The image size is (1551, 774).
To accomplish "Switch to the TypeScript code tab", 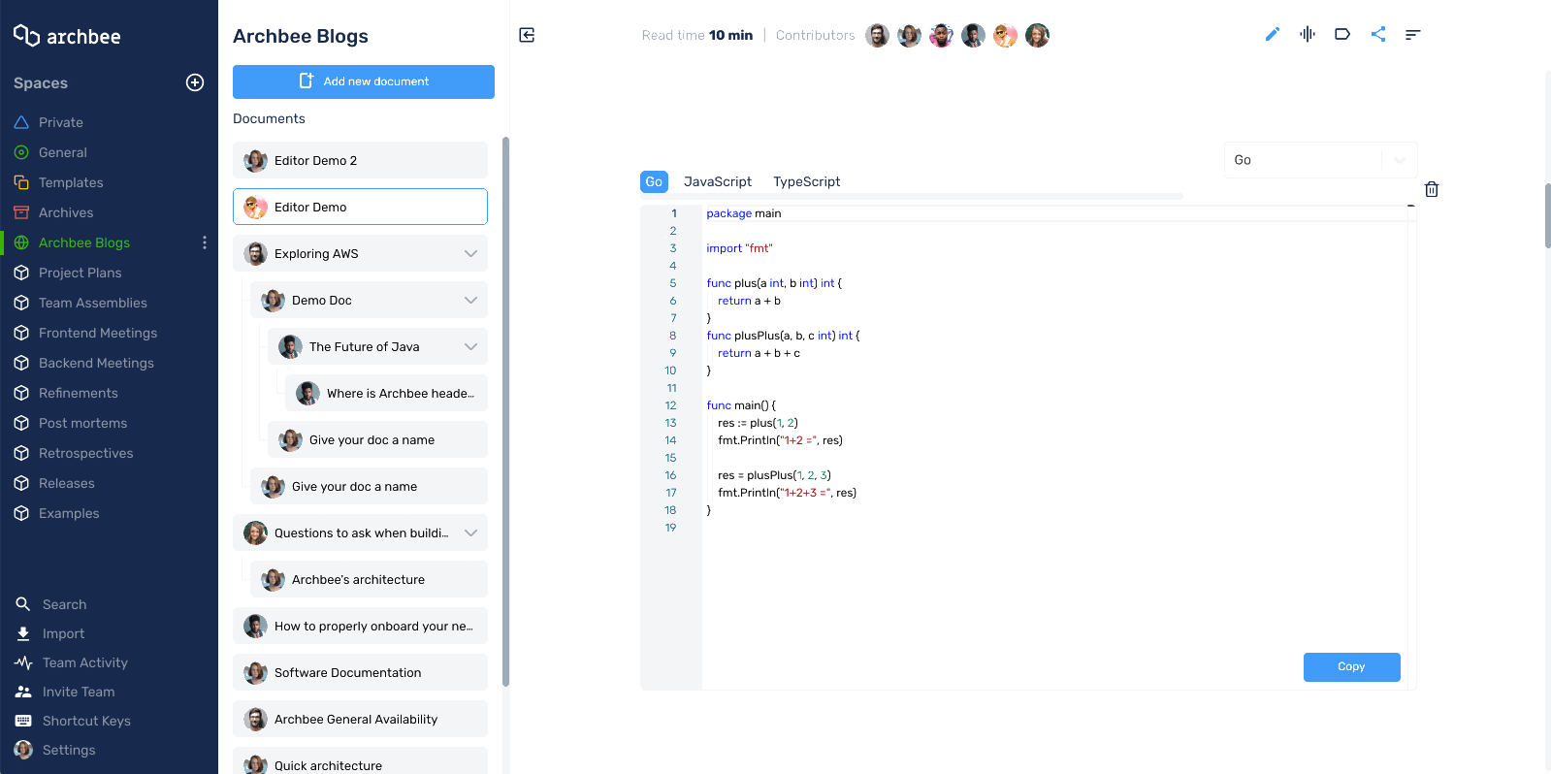I will coord(806,181).
